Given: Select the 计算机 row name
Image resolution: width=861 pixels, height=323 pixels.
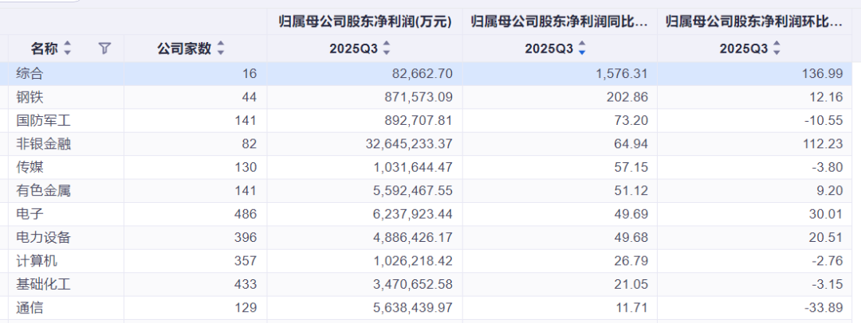Looking at the screenshot, I should 37,261.
